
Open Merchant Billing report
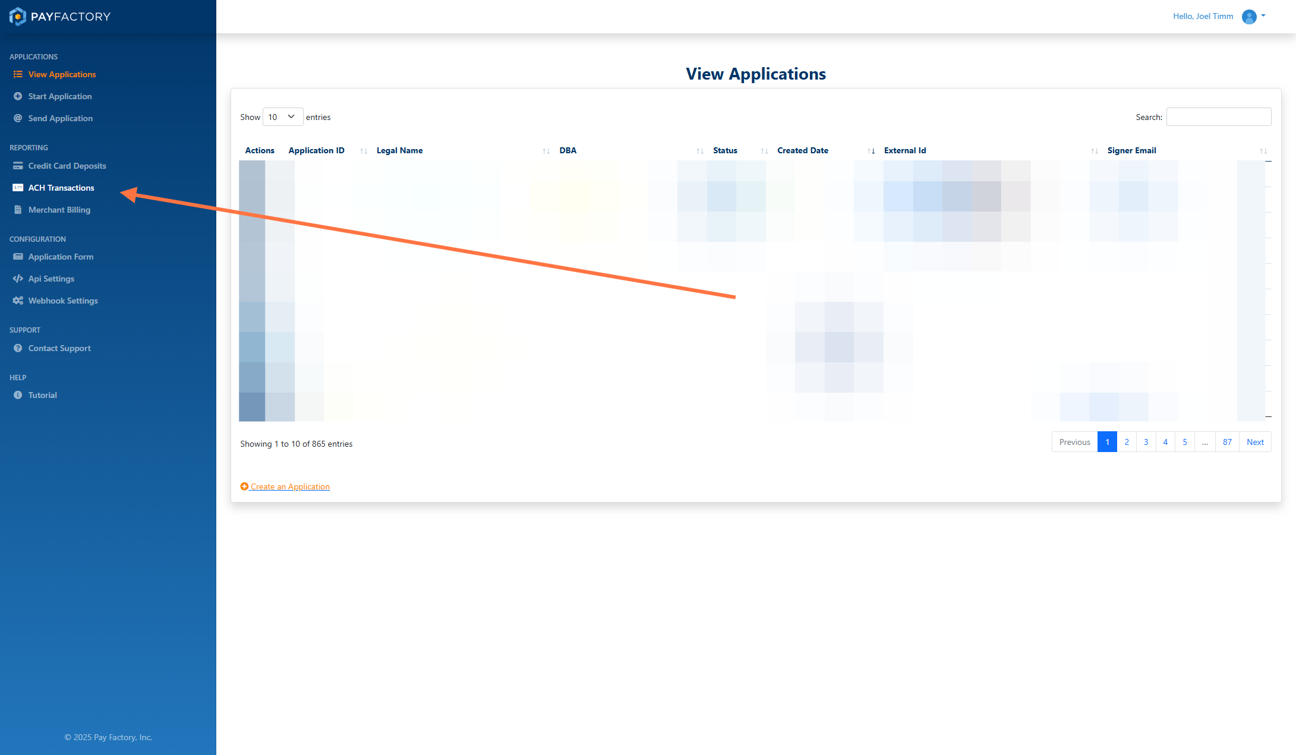tap(59, 210)
